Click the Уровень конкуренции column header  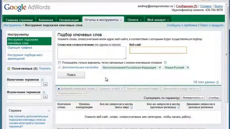[x=84, y=106]
